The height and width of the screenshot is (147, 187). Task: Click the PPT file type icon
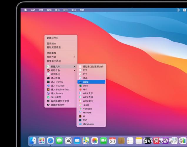click(80, 90)
